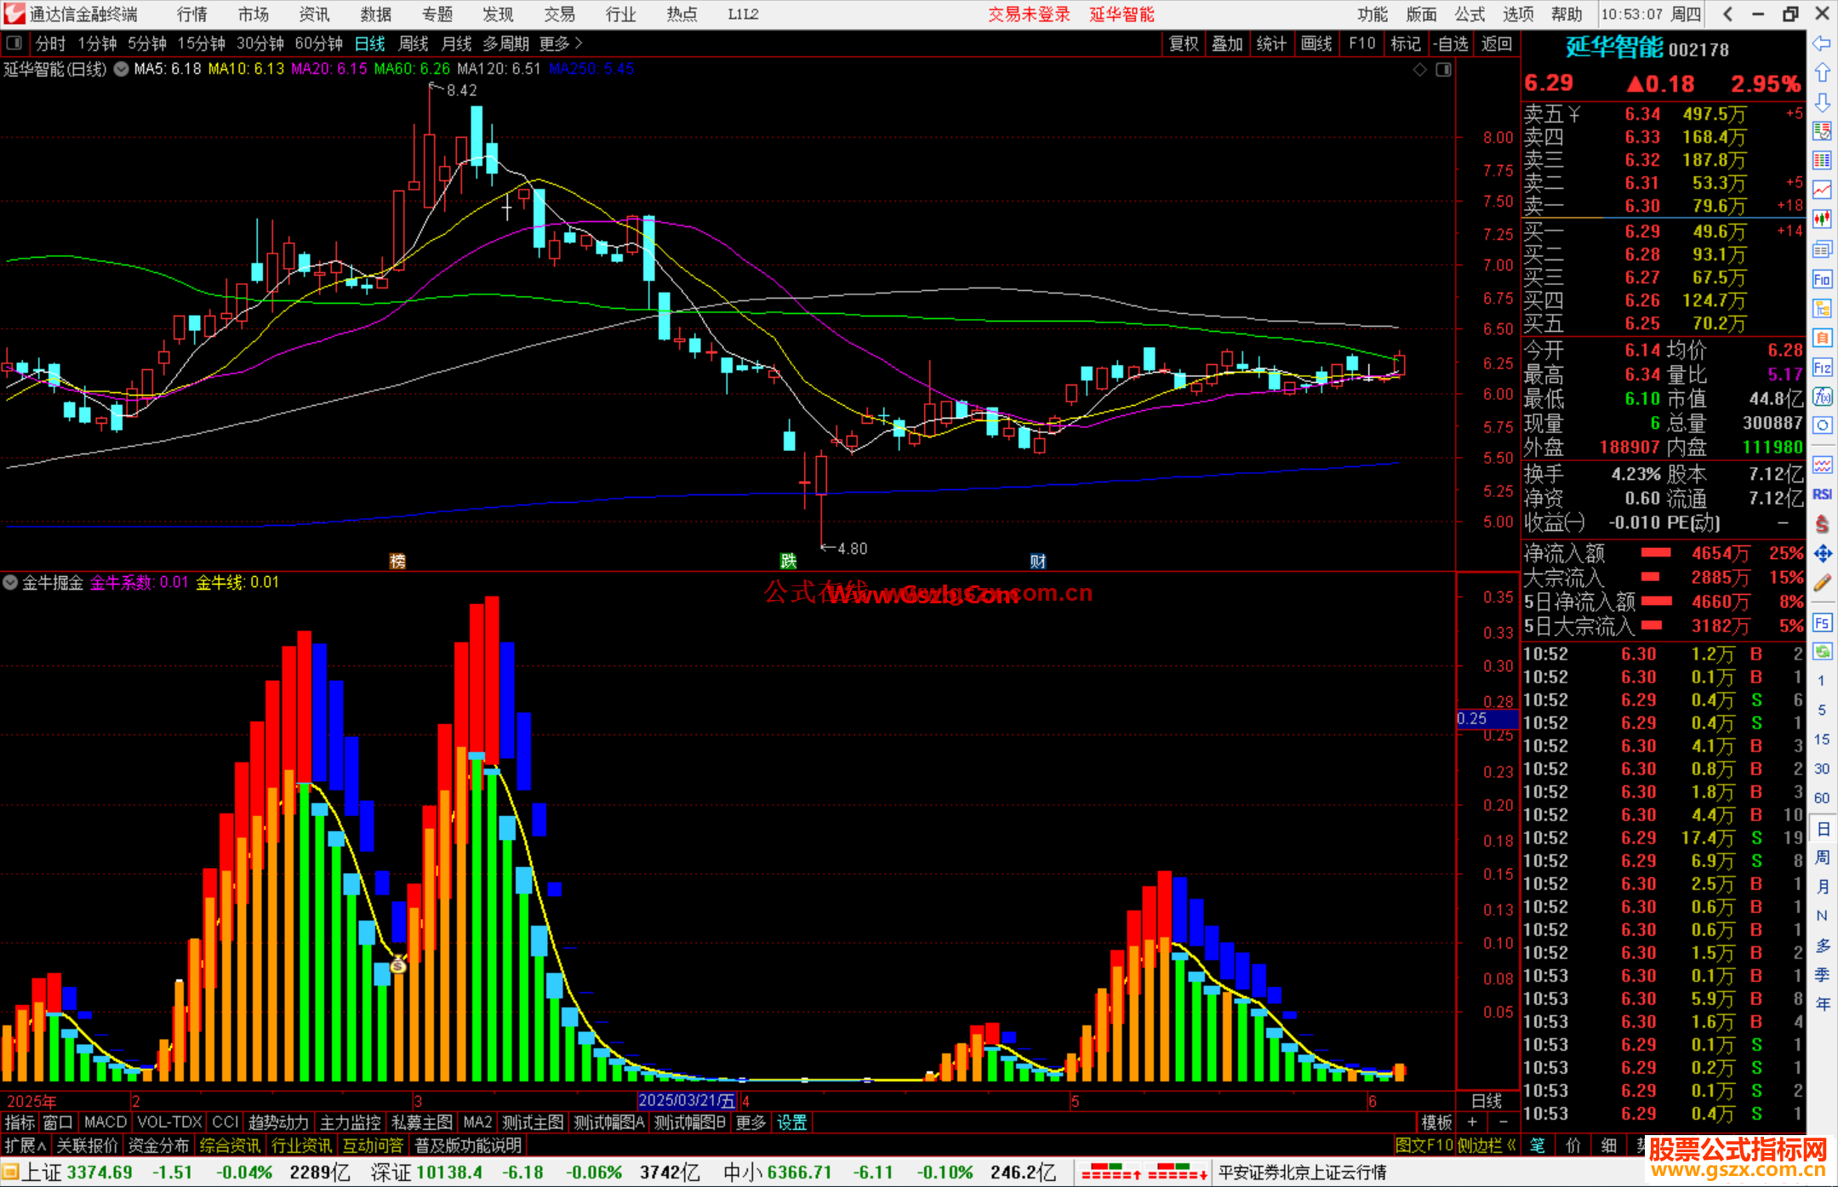Screen dimensions: 1838x1187
Task: Click the 2025/03/21/五 date marker on timeline
Action: tap(688, 1100)
